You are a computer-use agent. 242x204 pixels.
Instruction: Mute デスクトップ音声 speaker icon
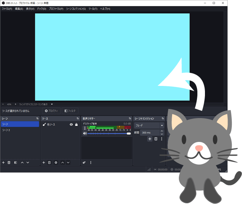pyautogui.click(x=85, y=134)
